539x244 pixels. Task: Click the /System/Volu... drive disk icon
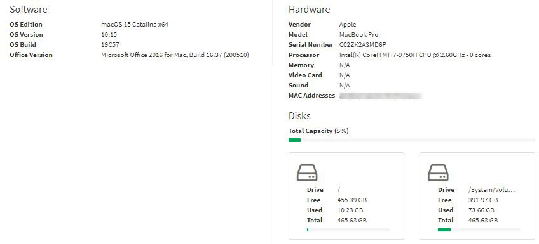click(x=438, y=173)
